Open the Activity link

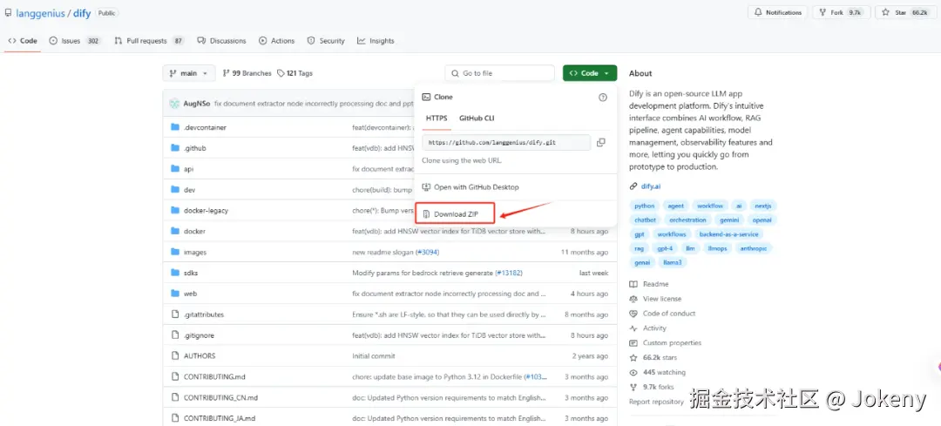(x=654, y=328)
